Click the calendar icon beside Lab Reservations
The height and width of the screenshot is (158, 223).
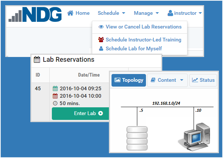(x=37, y=60)
